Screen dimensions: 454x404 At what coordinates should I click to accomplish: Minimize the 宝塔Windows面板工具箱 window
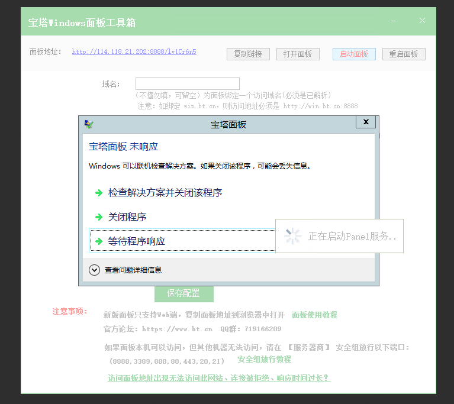coord(393,21)
